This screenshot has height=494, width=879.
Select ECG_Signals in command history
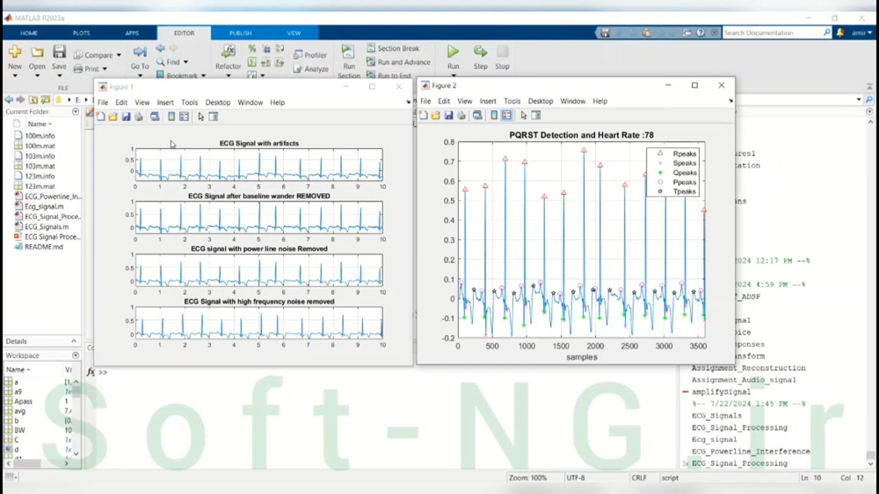(716, 416)
